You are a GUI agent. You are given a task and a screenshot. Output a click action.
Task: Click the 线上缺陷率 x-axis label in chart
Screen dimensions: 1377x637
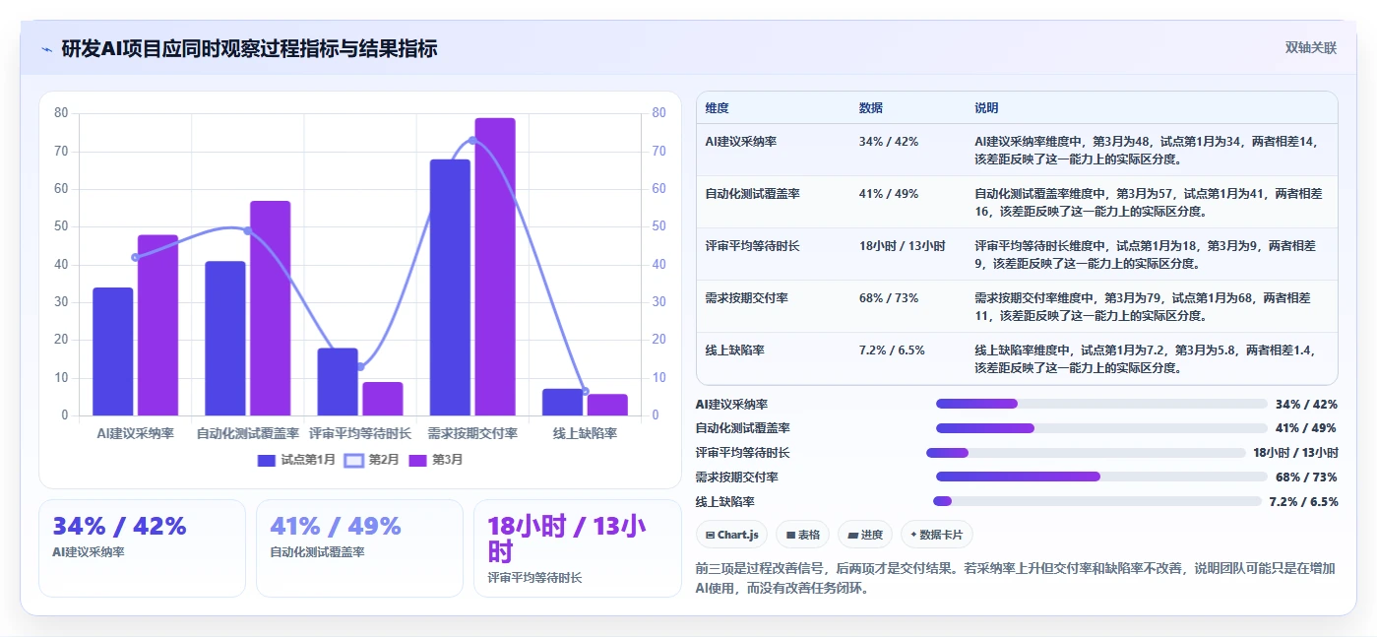tap(585, 434)
